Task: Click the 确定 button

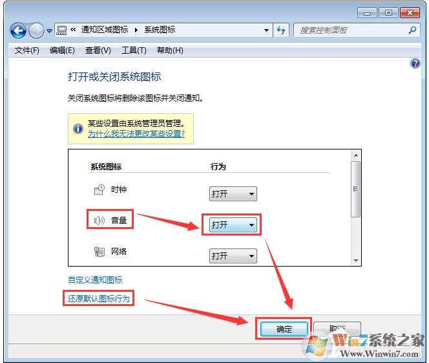Action: click(284, 329)
